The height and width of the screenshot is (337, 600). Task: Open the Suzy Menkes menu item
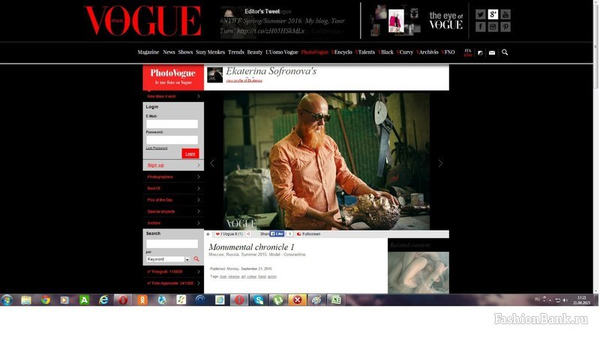tap(210, 52)
